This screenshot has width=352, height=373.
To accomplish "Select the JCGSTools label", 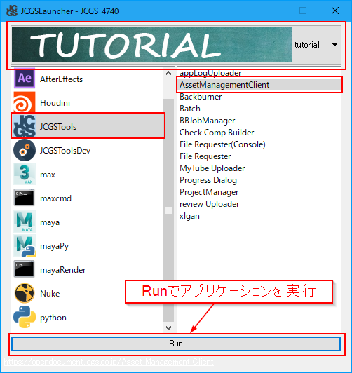I will tap(58, 126).
